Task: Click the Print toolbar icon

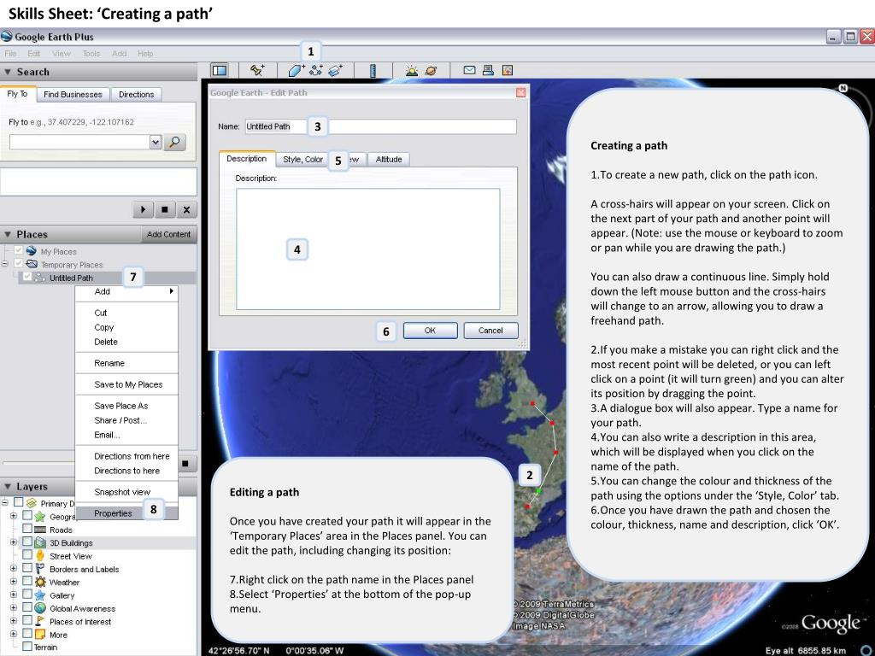Action: tap(488, 70)
